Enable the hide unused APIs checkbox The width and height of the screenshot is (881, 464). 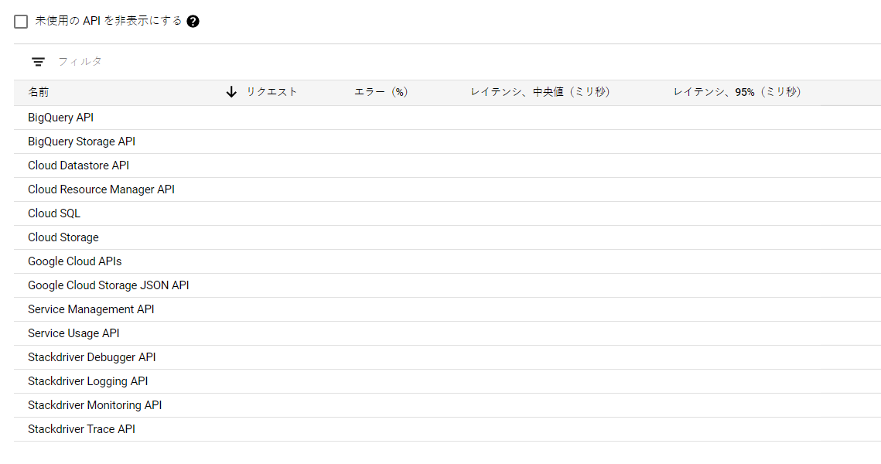tap(21, 22)
